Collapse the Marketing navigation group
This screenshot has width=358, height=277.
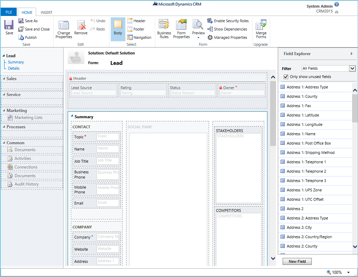(x=4, y=110)
